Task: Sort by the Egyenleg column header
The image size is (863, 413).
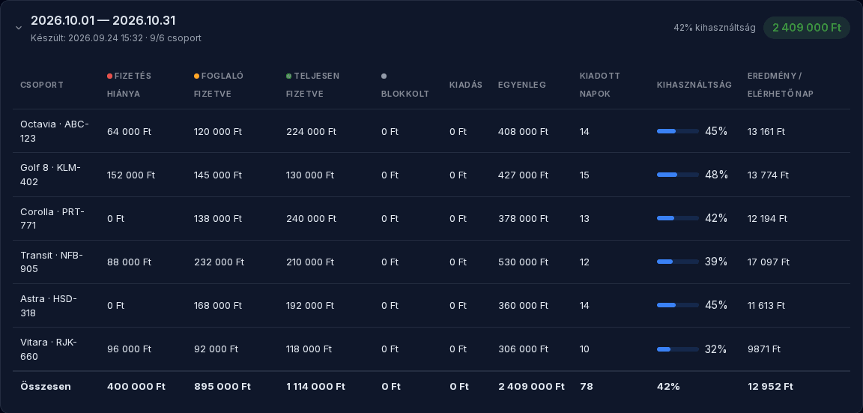Action: [521, 85]
